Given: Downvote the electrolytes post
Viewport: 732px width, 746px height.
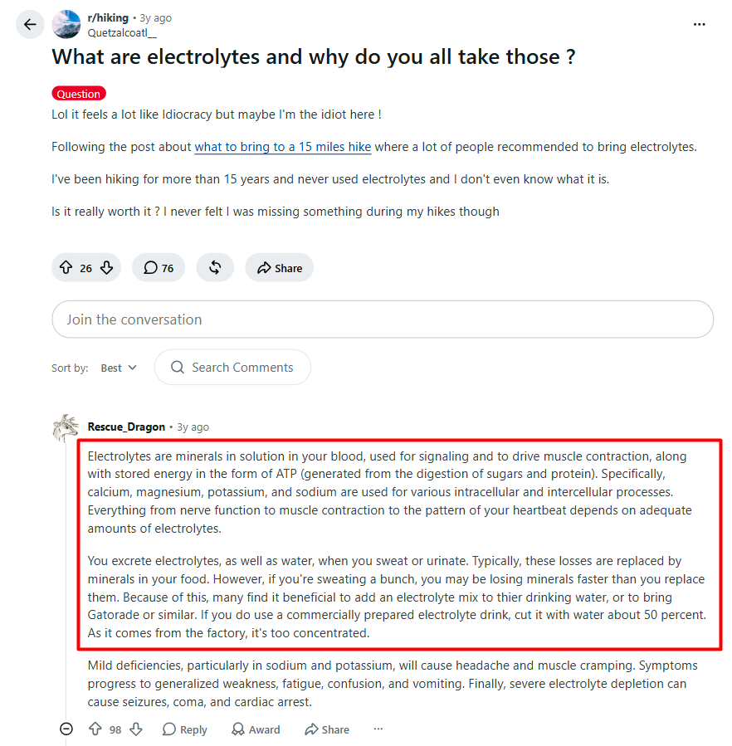Looking at the screenshot, I should (107, 268).
